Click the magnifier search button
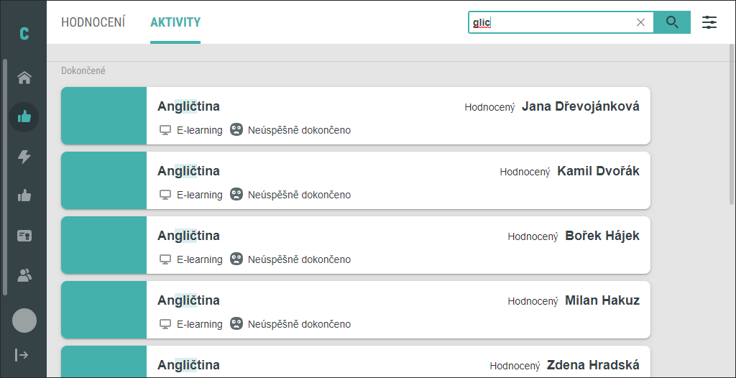 pyautogui.click(x=672, y=22)
